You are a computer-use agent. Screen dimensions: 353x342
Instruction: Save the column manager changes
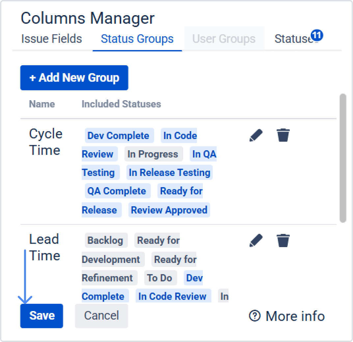pyautogui.click(x=42, y=316)
